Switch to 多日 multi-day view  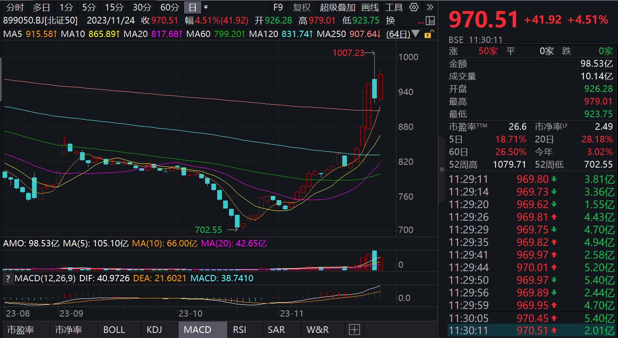[x=41, y=7]
